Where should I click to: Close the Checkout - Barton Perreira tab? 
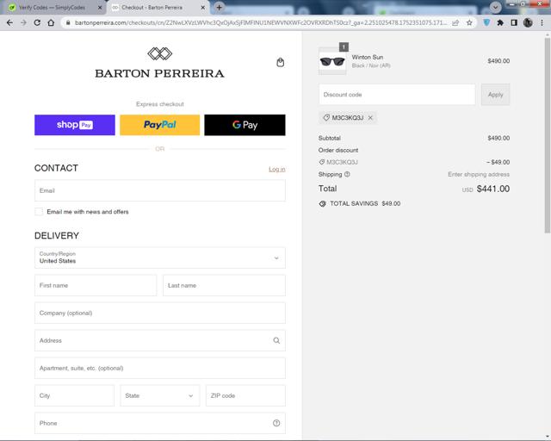[203, 8]
